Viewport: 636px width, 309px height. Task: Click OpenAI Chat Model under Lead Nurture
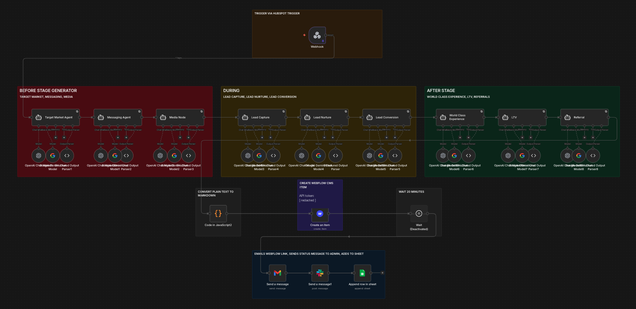302,156
